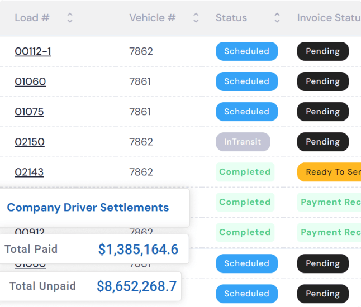361x307 pixels.
Task: Click InTransit badge in row 02150
Action: pos(243,142)
